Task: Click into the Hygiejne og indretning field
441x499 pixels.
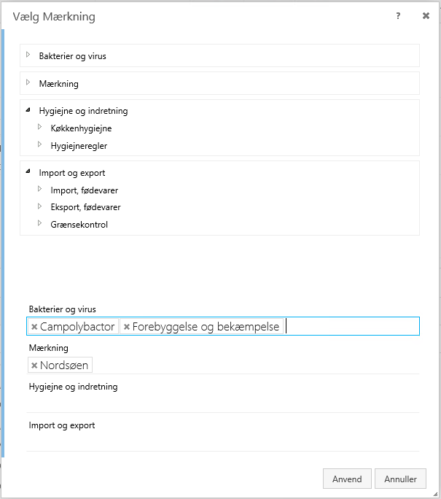Action: pyautogui.click(x=223, y=403)
